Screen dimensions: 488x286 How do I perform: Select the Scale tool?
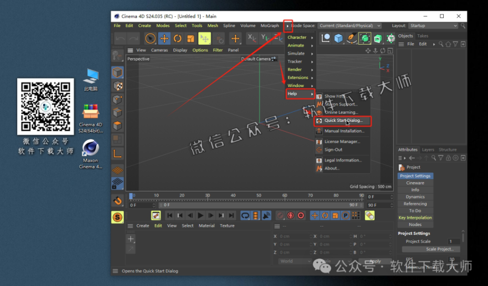(191, 38)
